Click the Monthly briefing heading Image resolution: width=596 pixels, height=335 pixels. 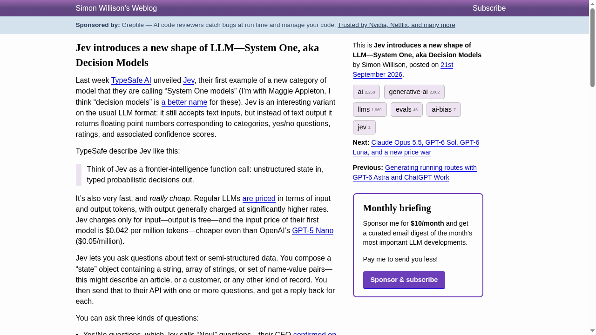pos(397,208)
